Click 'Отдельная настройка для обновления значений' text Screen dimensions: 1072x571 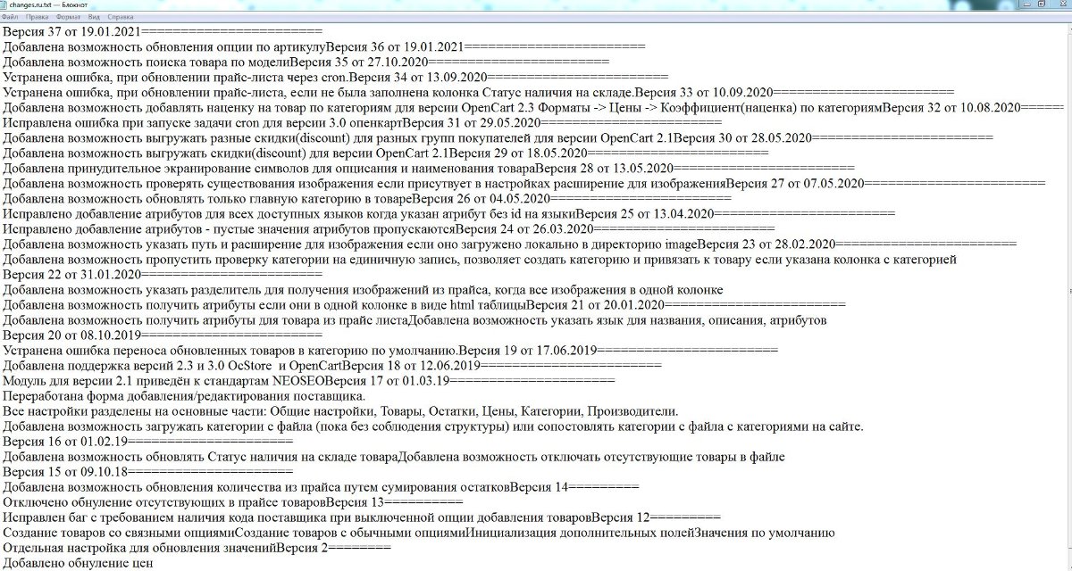tap(140, 547)
